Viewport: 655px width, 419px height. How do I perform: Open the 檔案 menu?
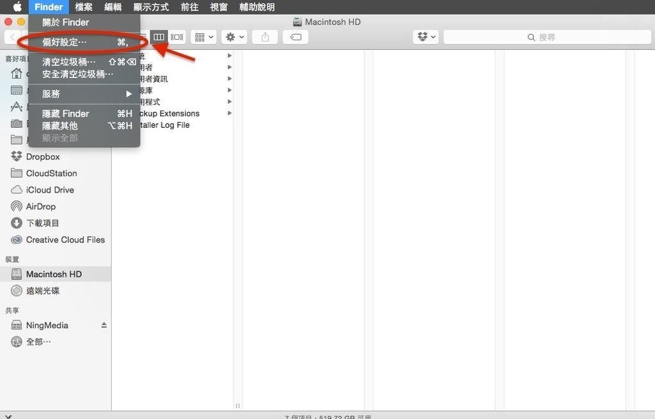[x=84, y=6]
